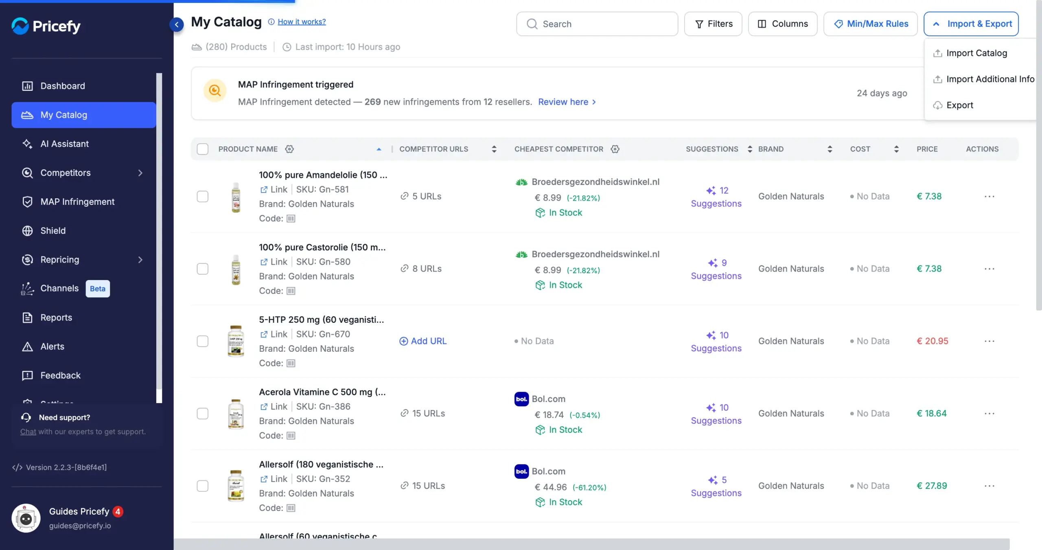Click the barcode icon for Gn-670 Code
Viewport: 1042px width, 550px height.
pos(291,363)
